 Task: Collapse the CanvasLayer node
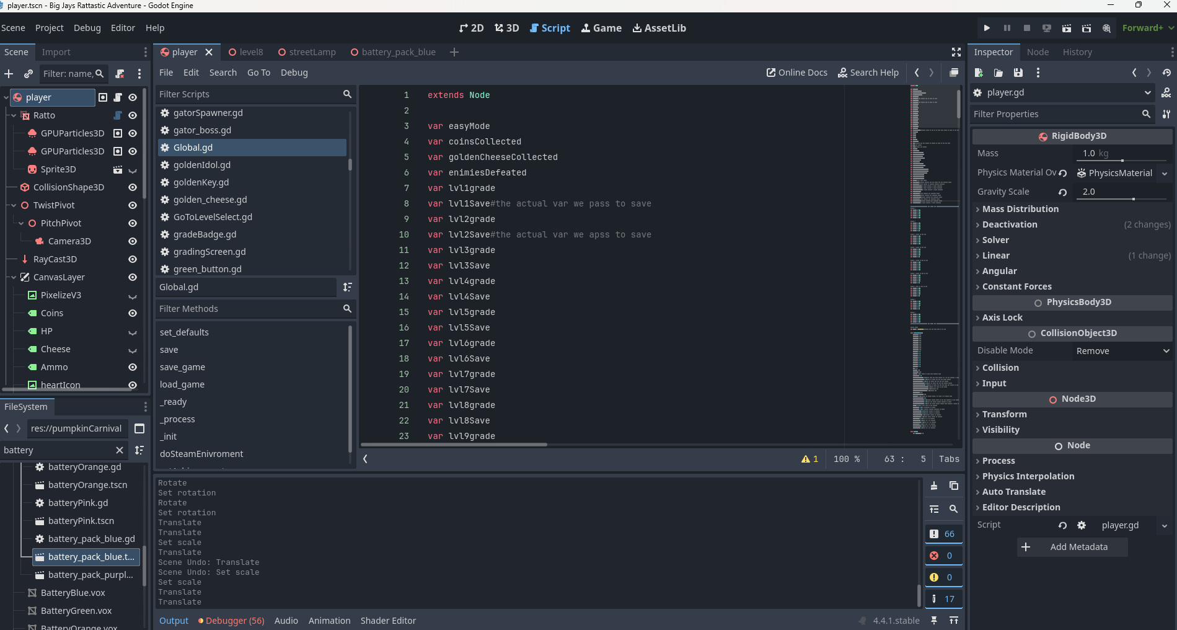pos(14,277)
